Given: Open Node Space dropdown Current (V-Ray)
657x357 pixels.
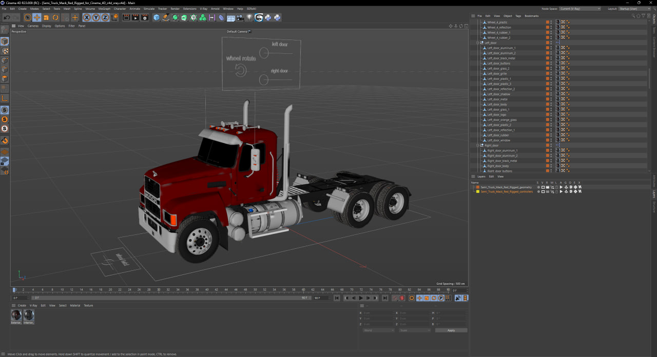Looking at the screenshot, I should (x=580, y=9).
